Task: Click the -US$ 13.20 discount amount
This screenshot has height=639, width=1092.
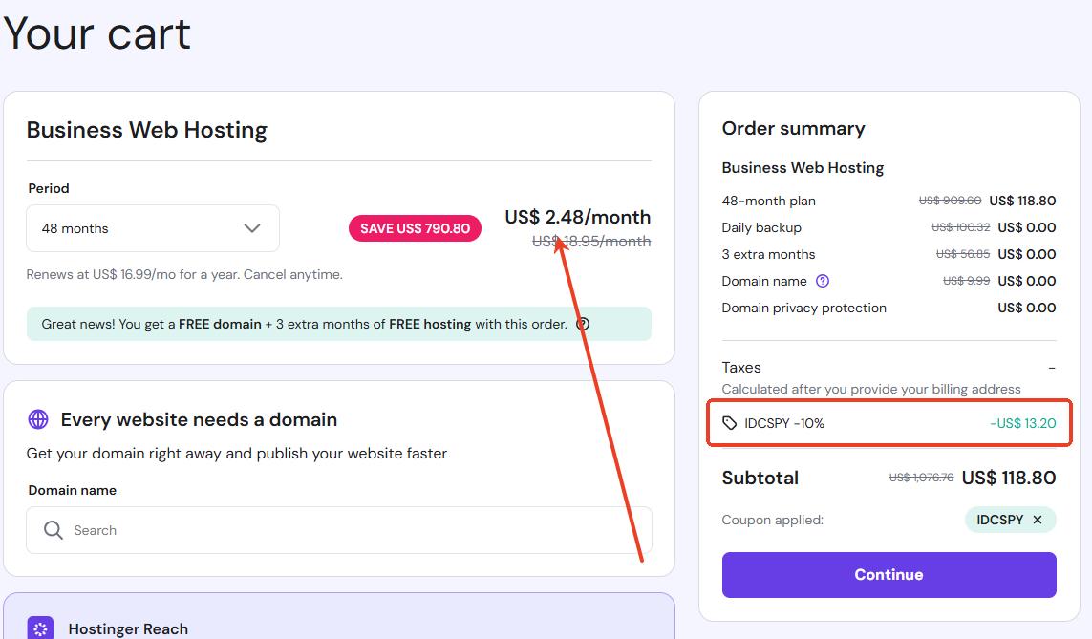Action: click(1022, 423)
